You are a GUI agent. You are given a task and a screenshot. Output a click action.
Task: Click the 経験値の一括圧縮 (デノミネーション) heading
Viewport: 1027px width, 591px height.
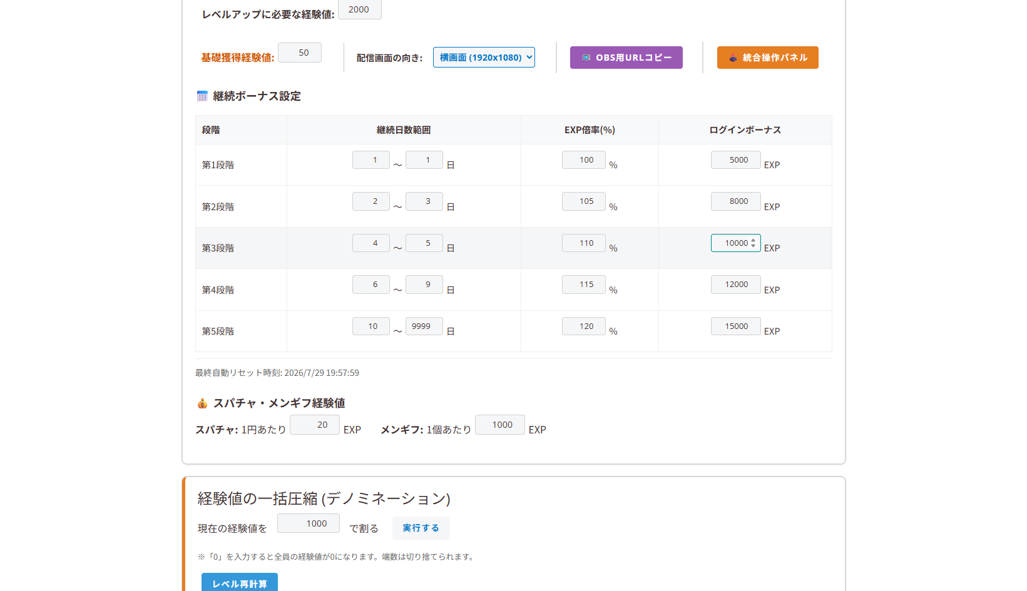(x=324, y=498)
